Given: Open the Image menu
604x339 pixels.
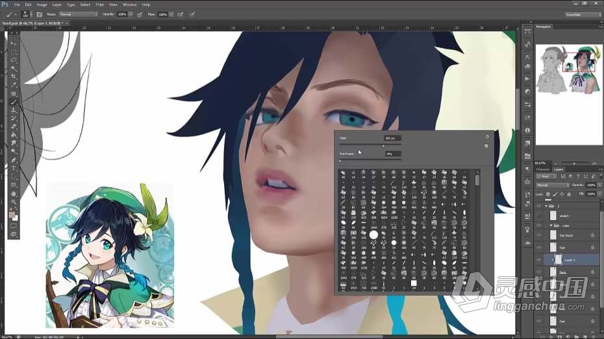Looking at the screenshot, I should [42, 5].
